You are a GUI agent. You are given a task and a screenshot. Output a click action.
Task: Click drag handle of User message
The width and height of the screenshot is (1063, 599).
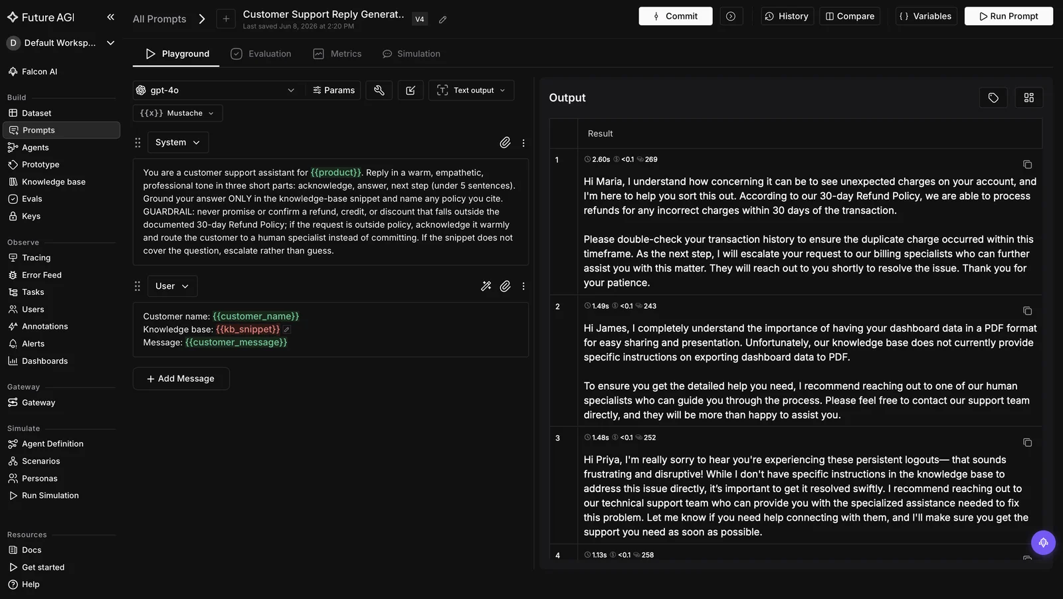(138, 286)
